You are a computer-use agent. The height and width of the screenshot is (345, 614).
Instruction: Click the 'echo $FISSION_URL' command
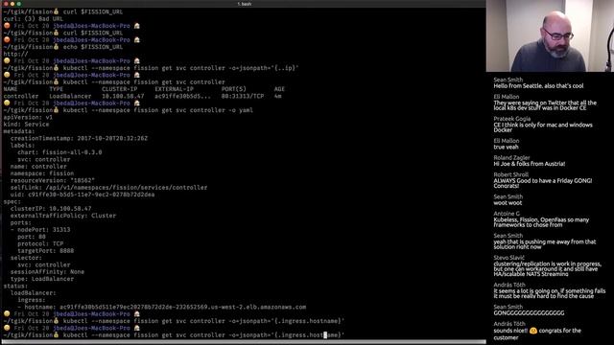[x=93, y=47]
